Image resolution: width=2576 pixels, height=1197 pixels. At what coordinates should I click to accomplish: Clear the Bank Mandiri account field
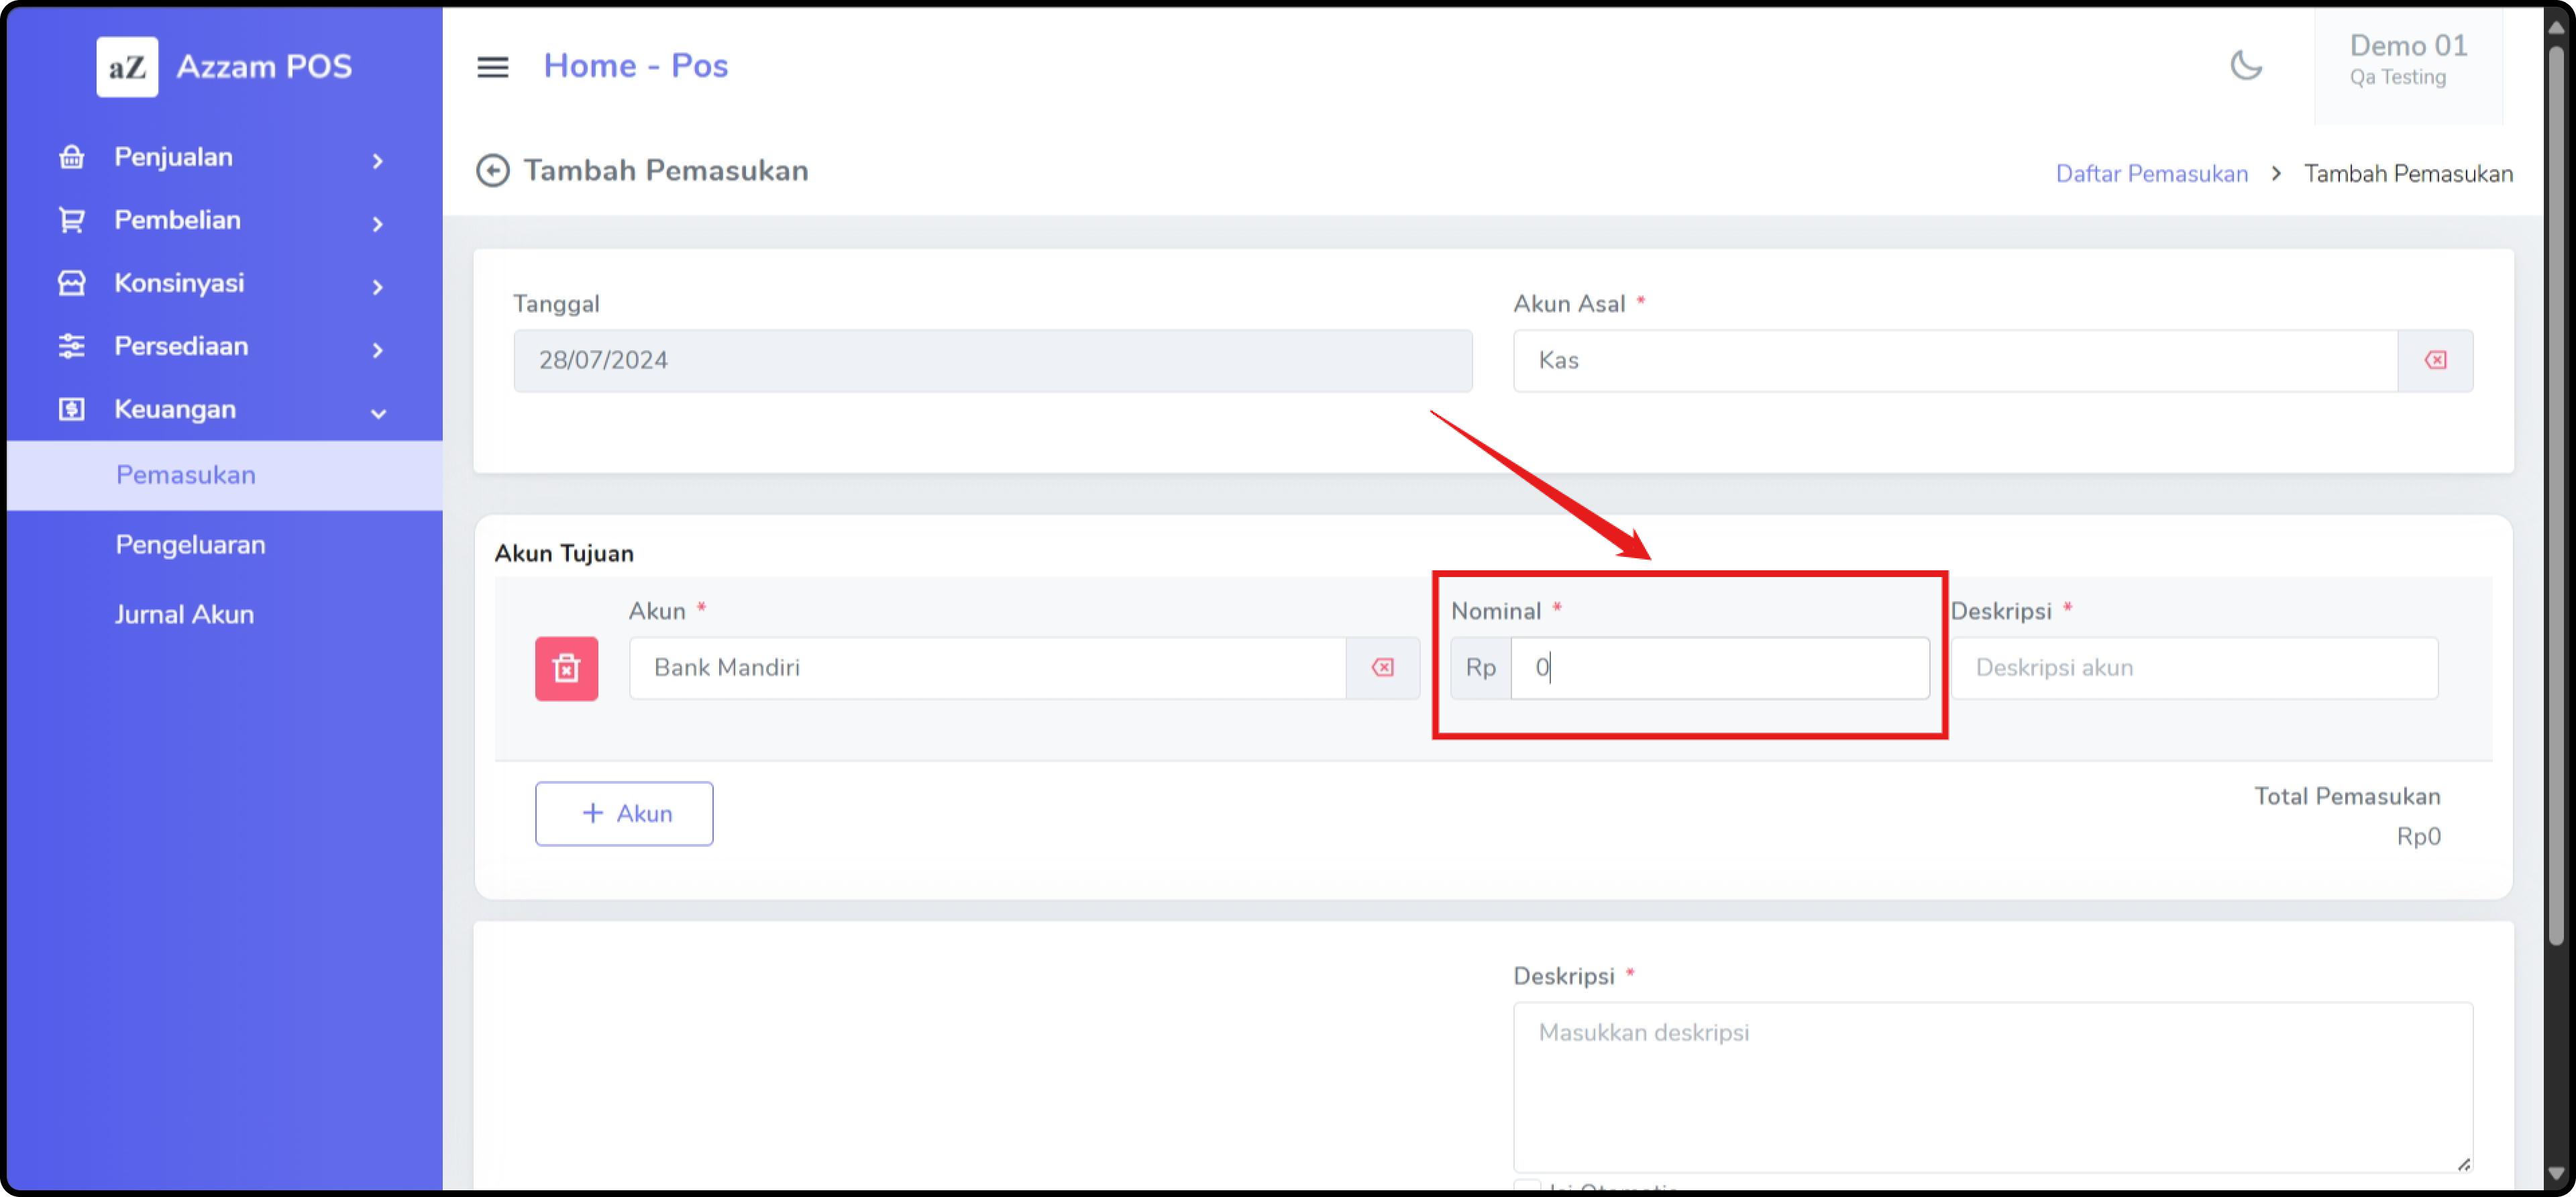[x=1382, y=668]
